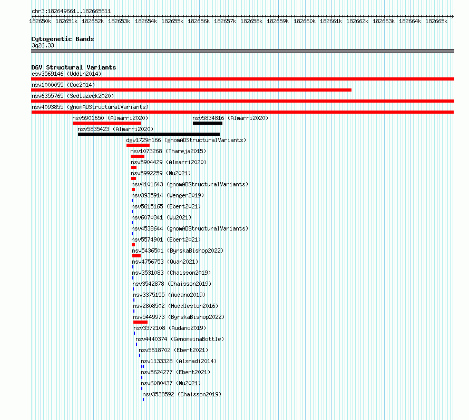
Task: Click the DGV Structural Variants track title
Action: (74, 67)
